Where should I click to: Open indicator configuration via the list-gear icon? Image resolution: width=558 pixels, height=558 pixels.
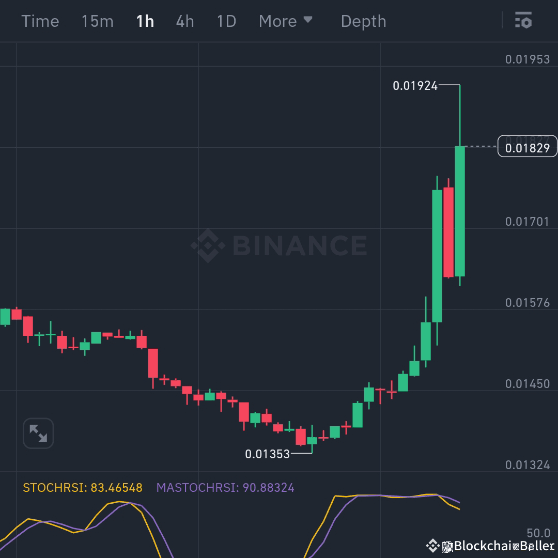tap(523, 21)
